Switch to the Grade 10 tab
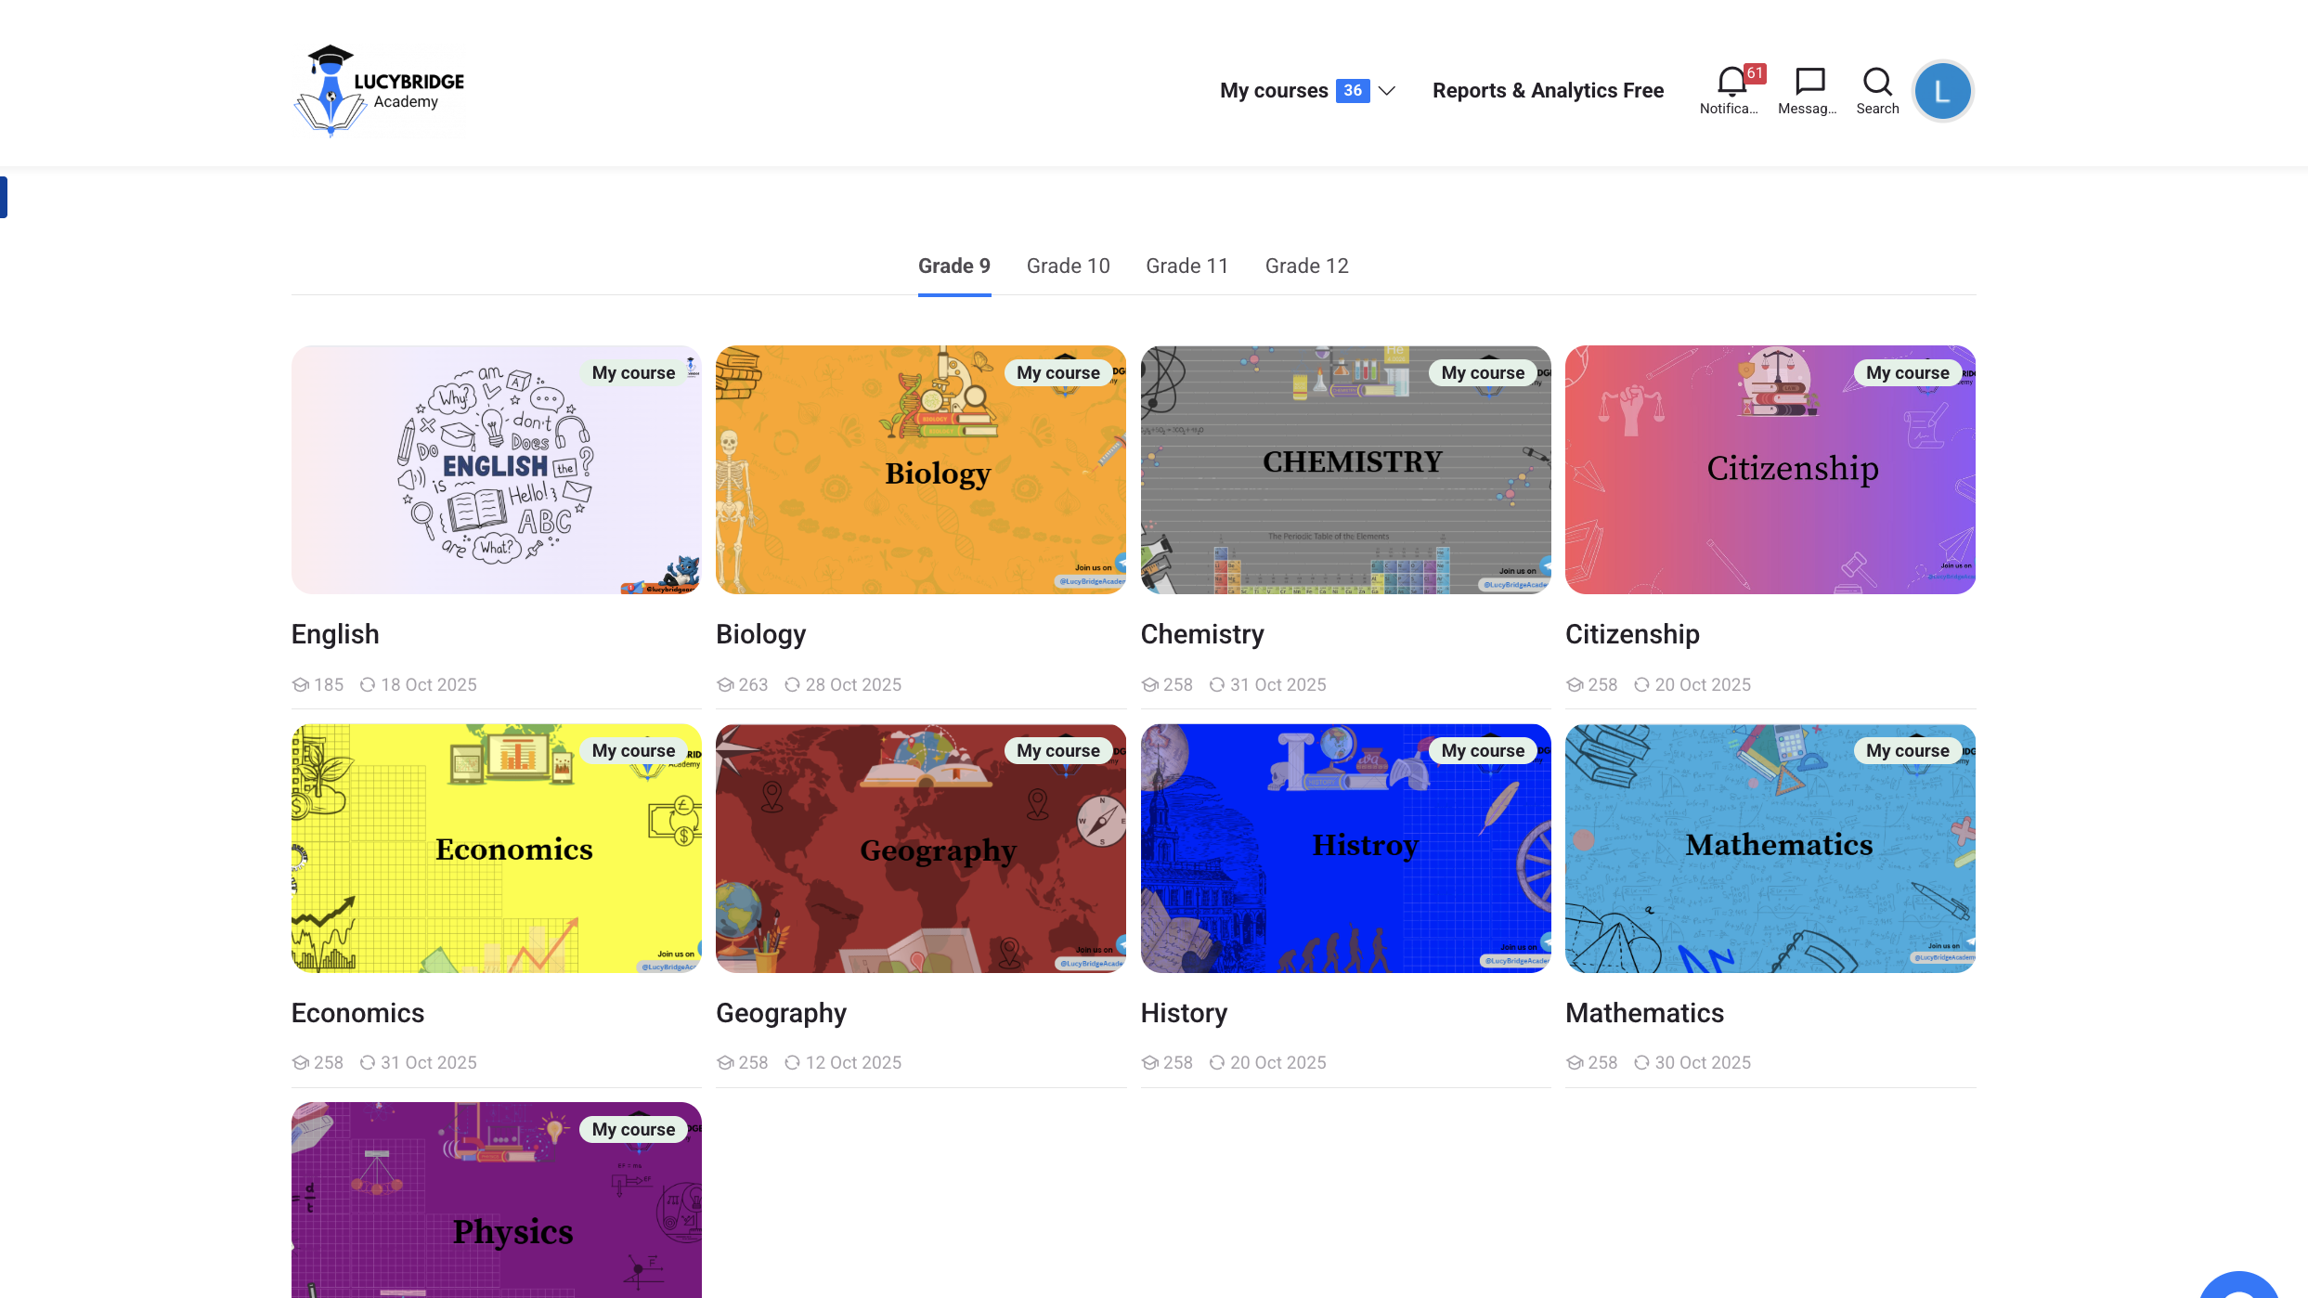Image resolution: width=2308 pixels, height=1298 pixels. pyautogui.click(x=1068, y=266)
